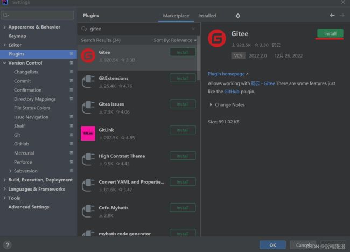The height and width of the screenshot is (252, 350).
Task: Follow the GitHub link in description
Action: pos(232,92)
